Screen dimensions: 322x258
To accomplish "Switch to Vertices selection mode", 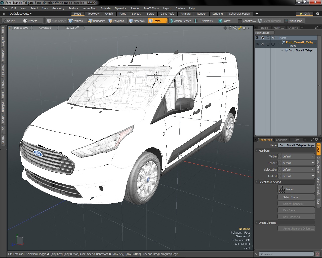I will coord(76,21).
